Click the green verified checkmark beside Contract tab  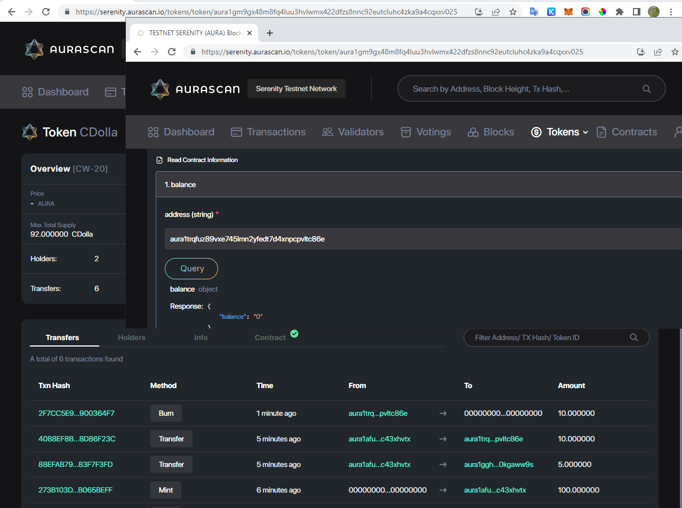(294, 334)
